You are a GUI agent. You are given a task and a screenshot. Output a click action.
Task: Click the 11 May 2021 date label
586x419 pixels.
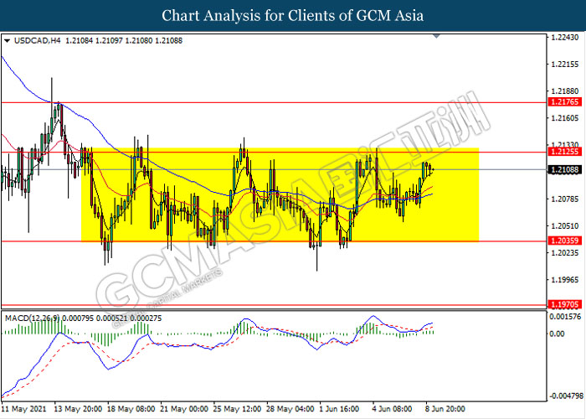tap(24, 409)
